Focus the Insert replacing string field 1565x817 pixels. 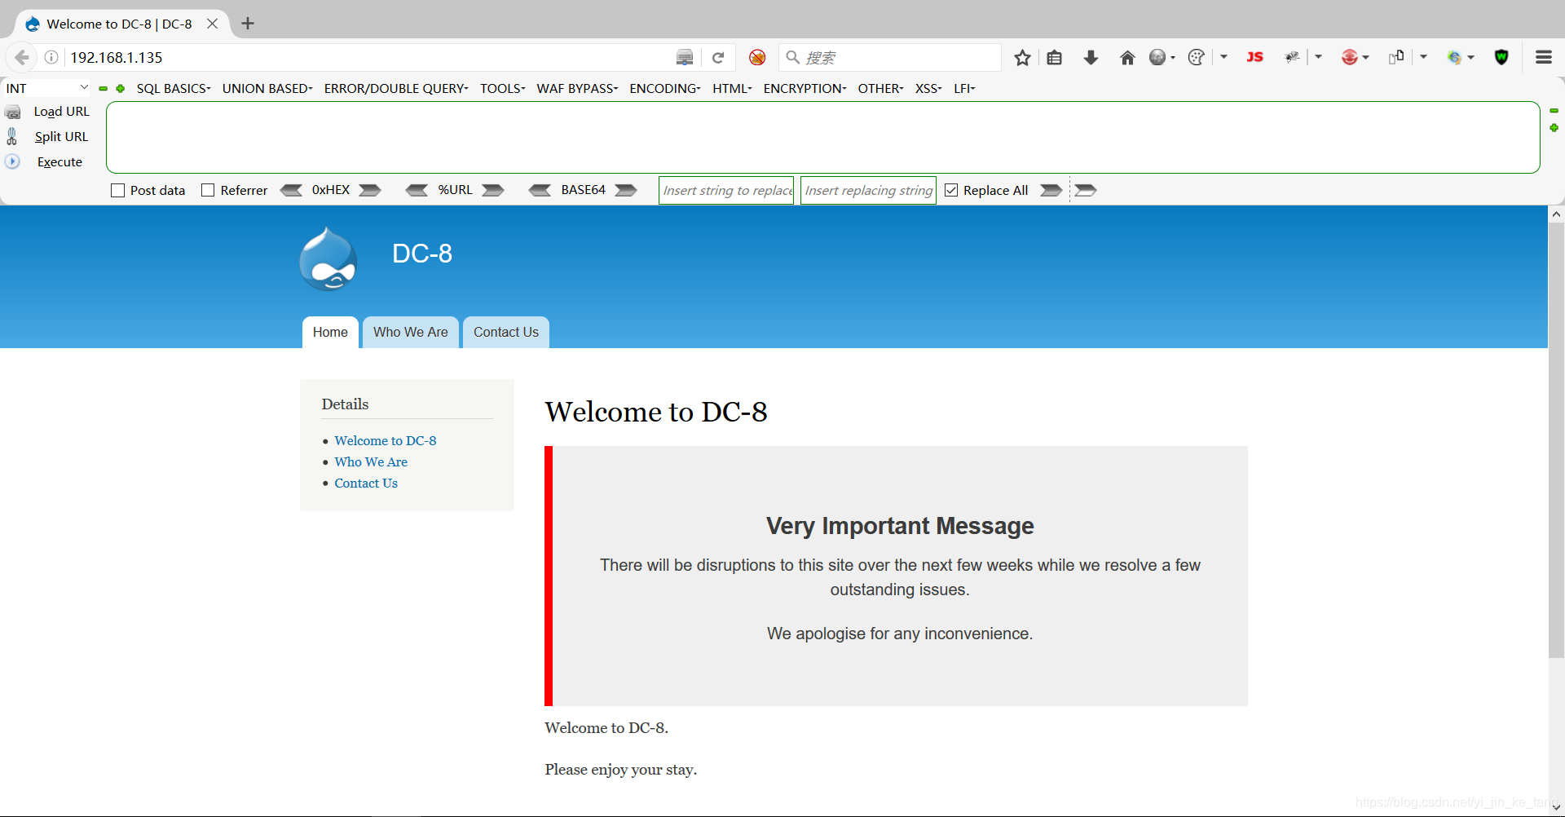(868, 190)
